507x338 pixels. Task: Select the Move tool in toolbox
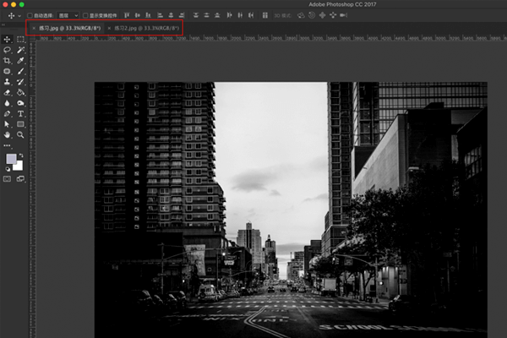coord(8,39)
